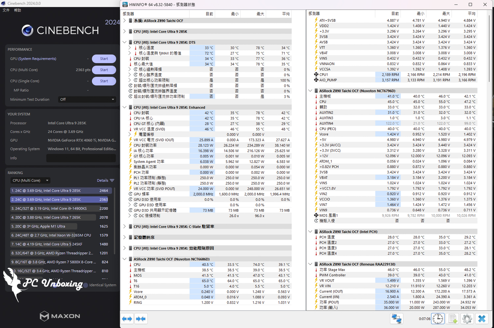The height and width of the screenshot is (328, 494).
Task: Click the Details filter icon in Ranking
Action: 112,181
